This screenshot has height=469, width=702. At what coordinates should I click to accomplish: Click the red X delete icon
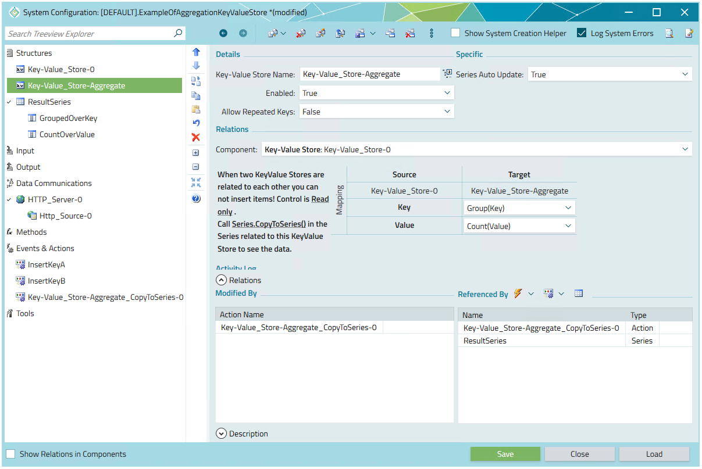pyautogui.click(x=196, y=137)
